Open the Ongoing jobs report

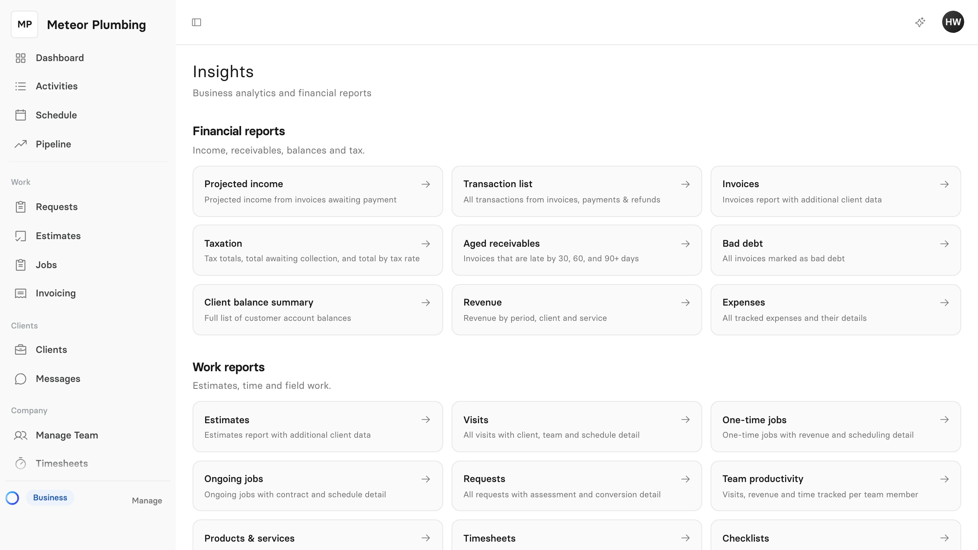317,486
